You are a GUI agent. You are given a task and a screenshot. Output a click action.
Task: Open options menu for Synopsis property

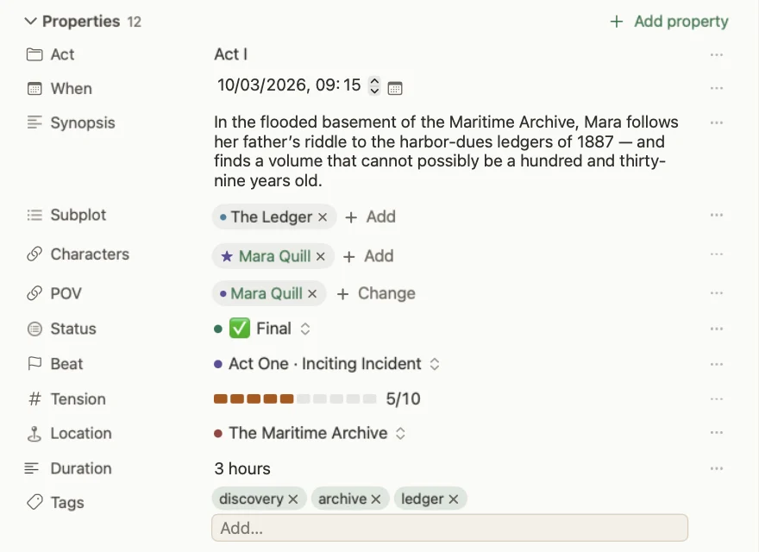tap(717, 122)
